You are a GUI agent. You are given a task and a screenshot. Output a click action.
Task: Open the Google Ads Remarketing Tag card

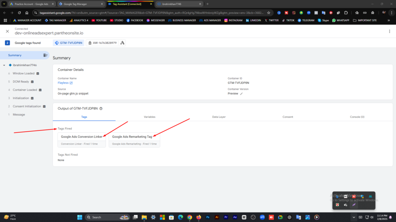click(x=134, y=140)
